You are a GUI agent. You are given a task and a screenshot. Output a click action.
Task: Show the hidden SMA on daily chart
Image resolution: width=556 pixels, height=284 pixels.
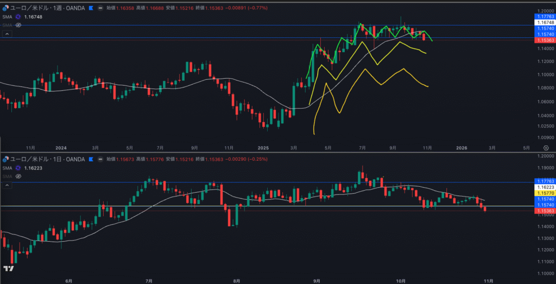click(18, 176)
